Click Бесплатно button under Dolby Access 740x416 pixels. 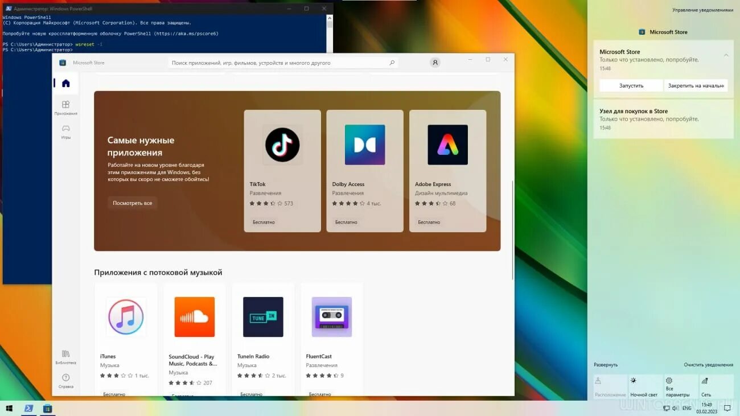point(346,222)
